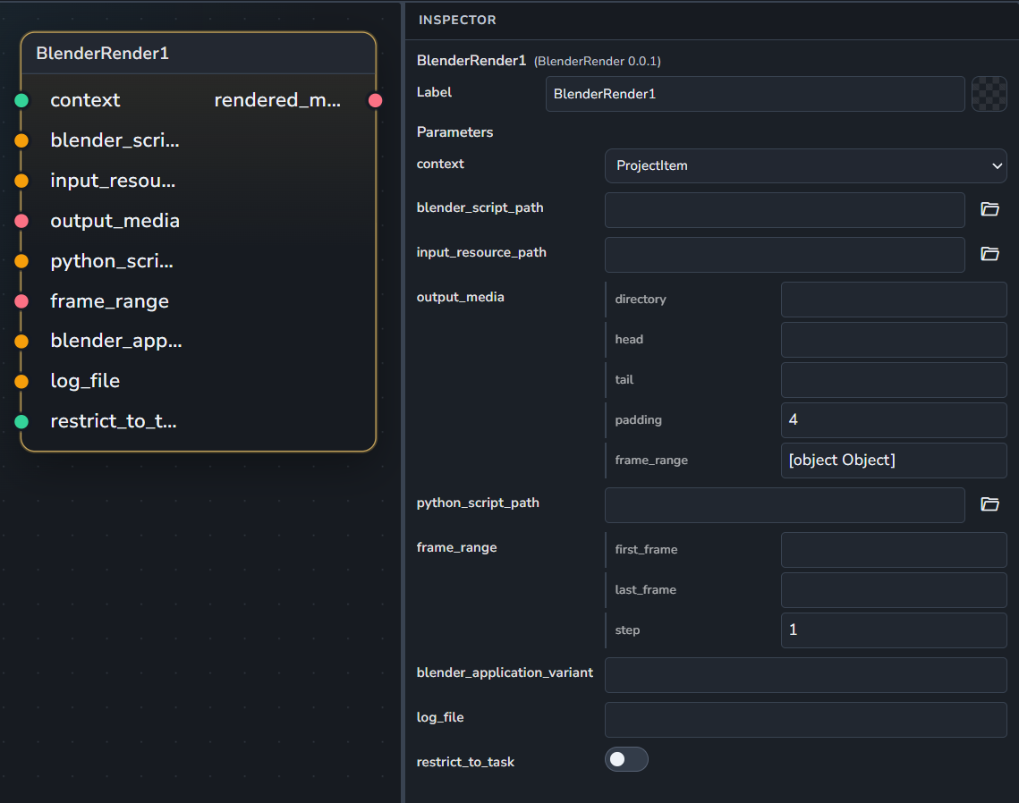Viewport: 1019px width, 803px height.
Task: Click the Parameters section heading
Action: (454, 131)
